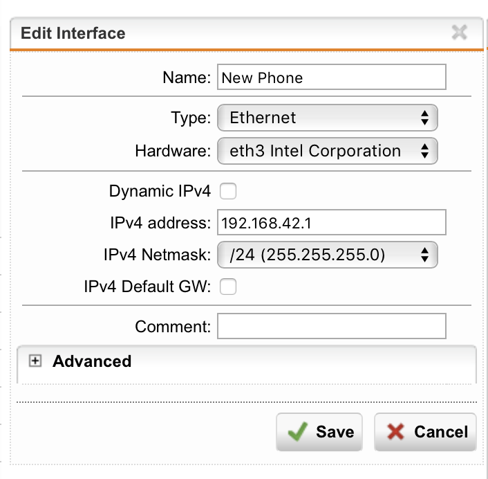Click the empty Comment input field
488x479 pixels.
coord(332,326)
